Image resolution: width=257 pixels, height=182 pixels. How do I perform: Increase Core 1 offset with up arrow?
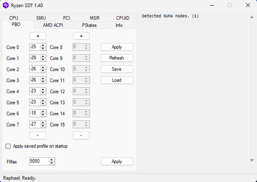(43, 56)
